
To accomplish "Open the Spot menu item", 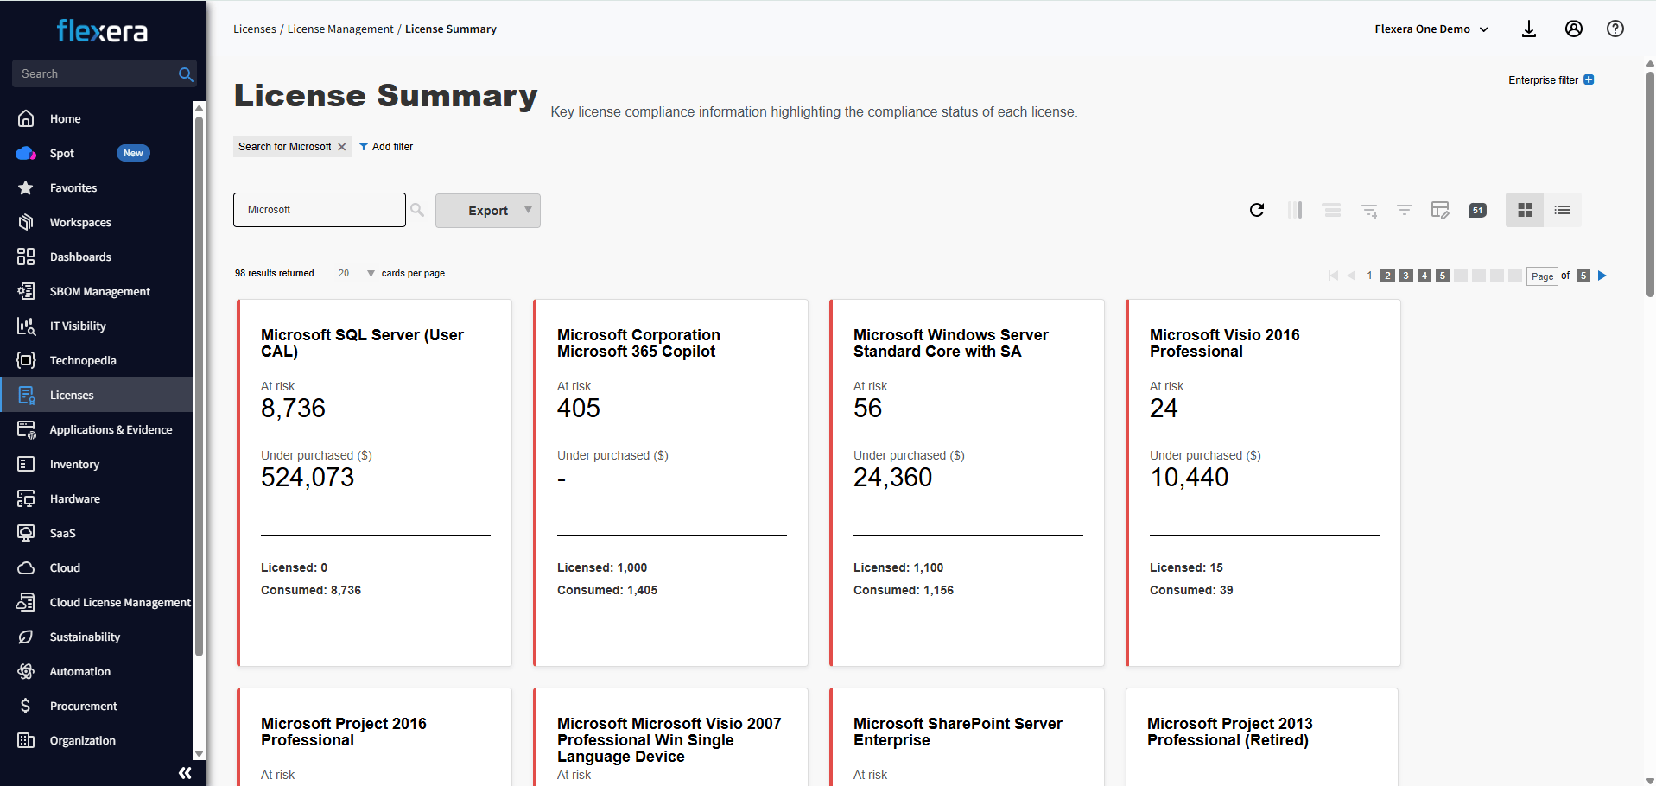I will click(62, 153).
